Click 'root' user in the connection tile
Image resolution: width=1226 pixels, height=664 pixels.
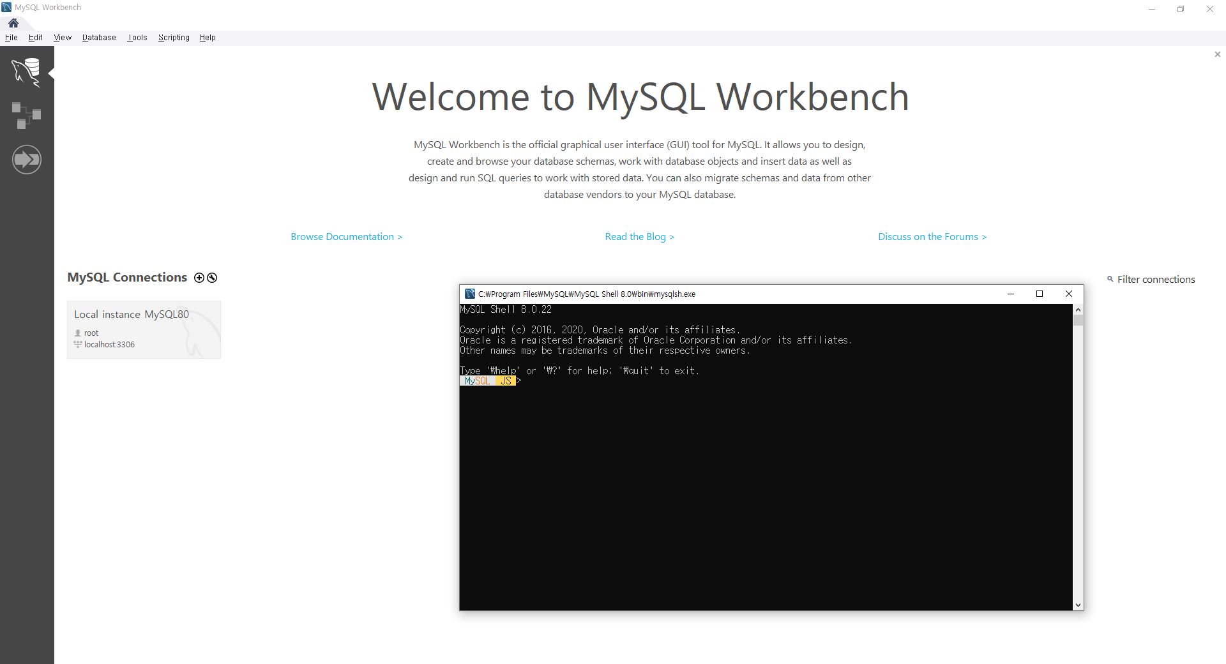click(x=91, y=333)
